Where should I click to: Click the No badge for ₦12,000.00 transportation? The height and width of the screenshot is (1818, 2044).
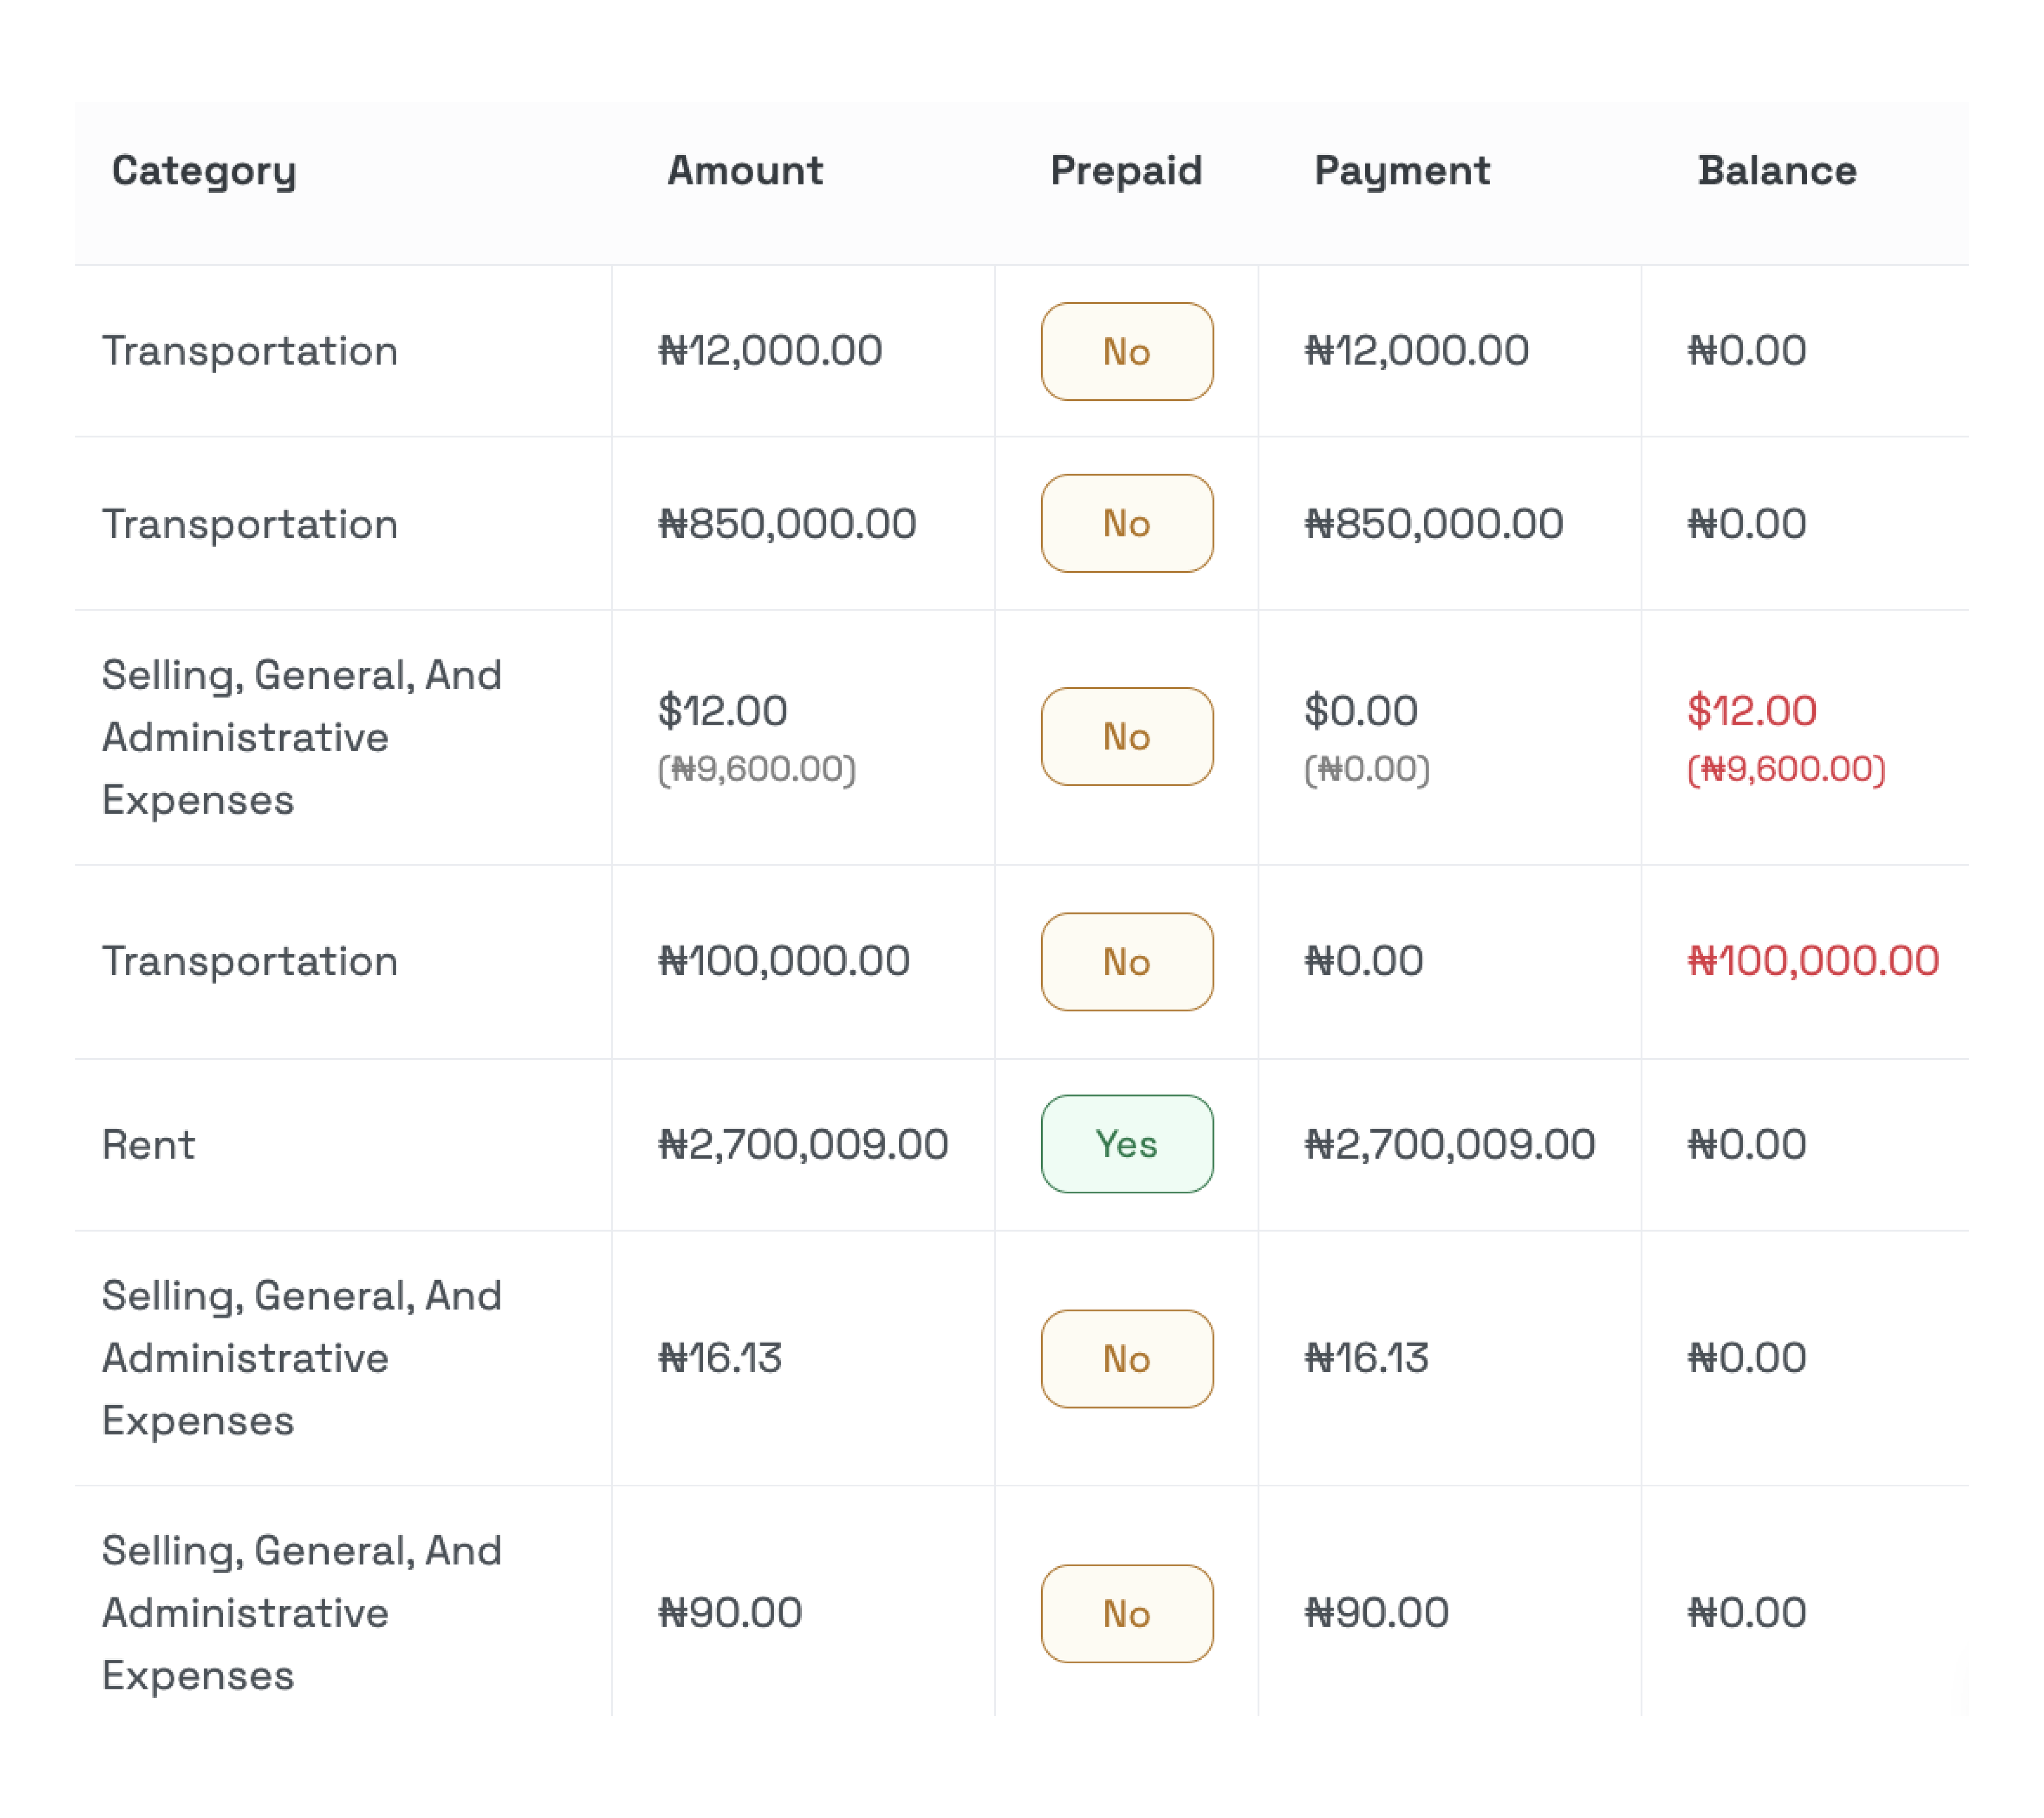click(x=1127, y=352)
